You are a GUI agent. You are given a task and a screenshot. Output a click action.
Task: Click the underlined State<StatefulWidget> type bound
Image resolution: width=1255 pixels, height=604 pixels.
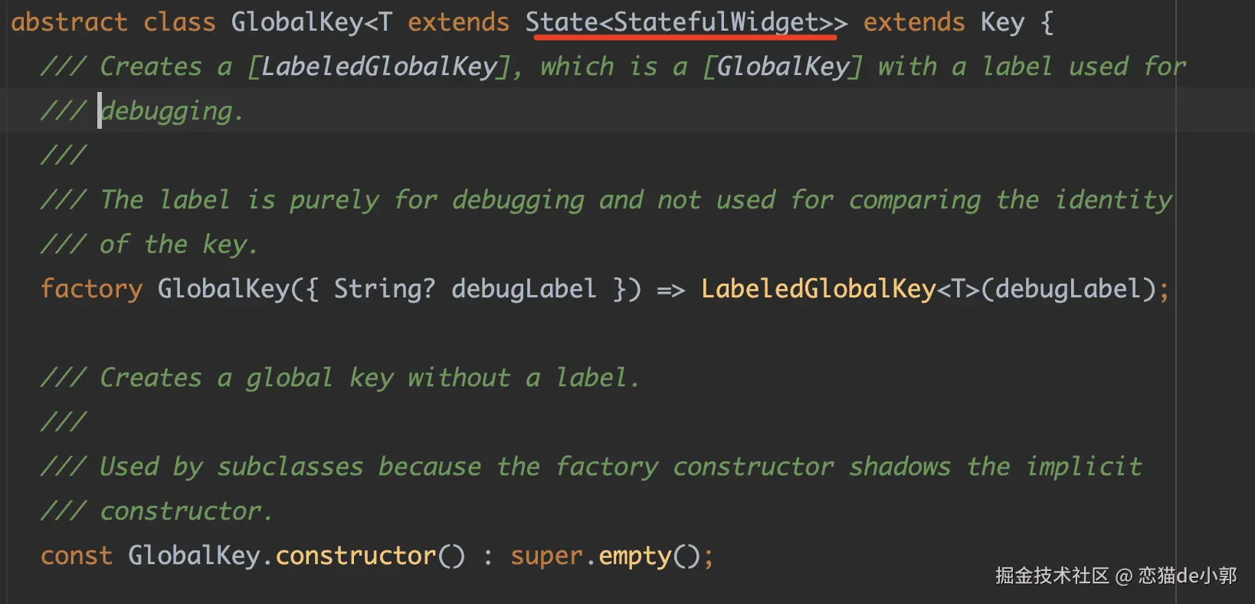pyautogui.click(x=686, y=22)
